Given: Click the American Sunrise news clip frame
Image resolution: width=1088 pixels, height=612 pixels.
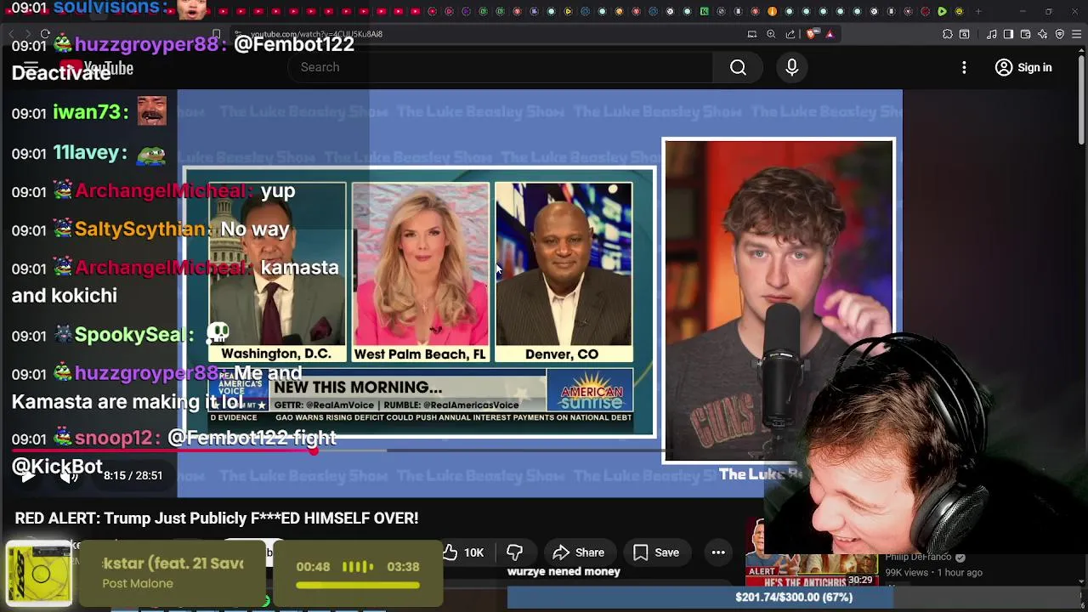Looking at the screenshot, I should 420,303.
